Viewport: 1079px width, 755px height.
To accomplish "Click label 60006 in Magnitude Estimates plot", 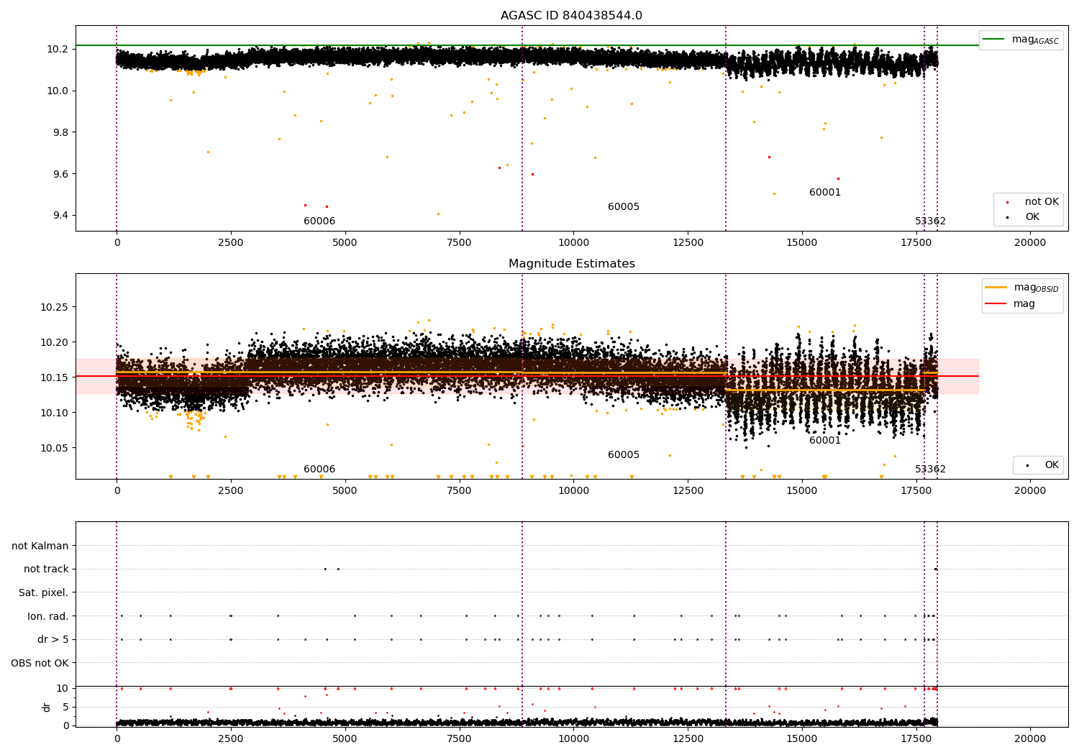I will [319, 470].
